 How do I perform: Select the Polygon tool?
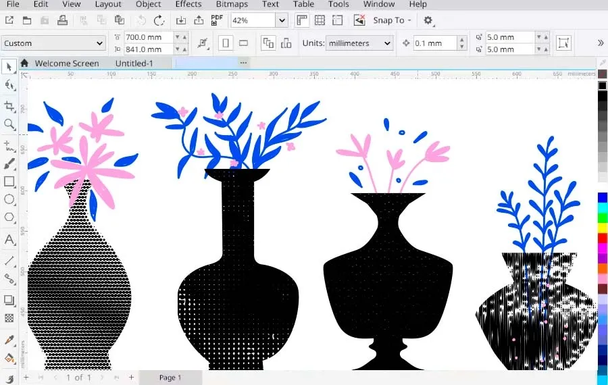point(9,217)
